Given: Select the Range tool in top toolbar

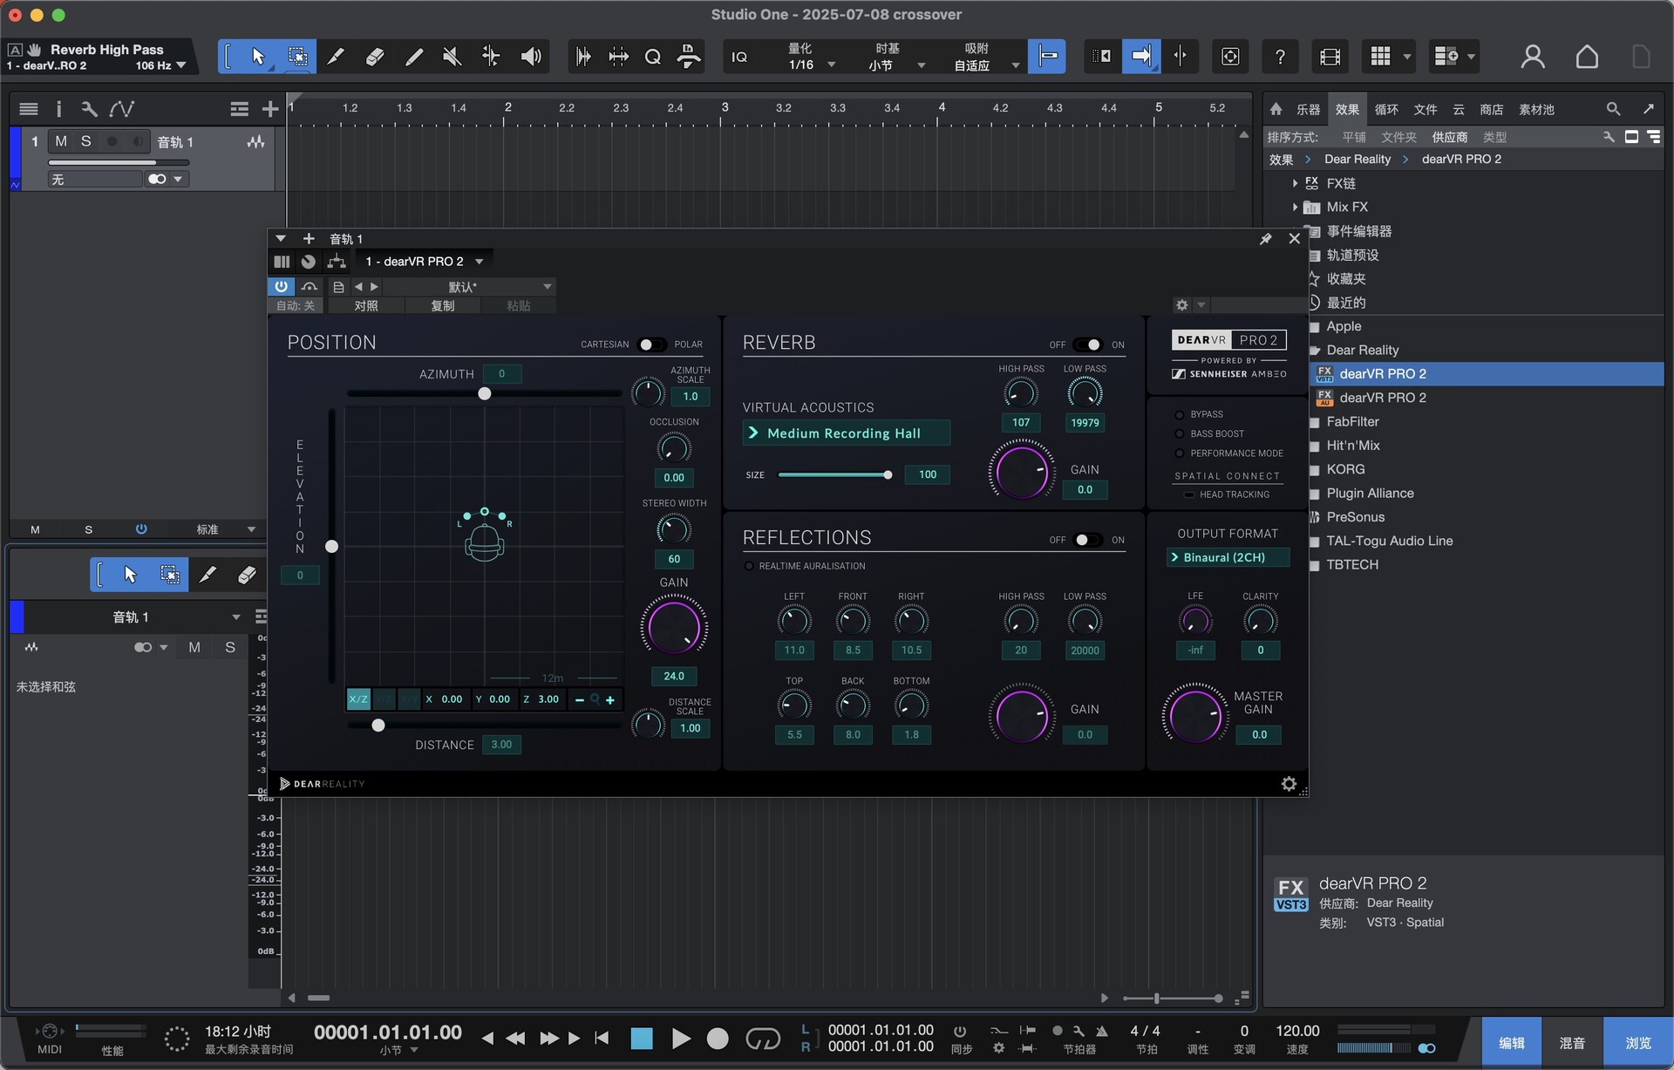Looking at the screenshot, I should (297, 57).
